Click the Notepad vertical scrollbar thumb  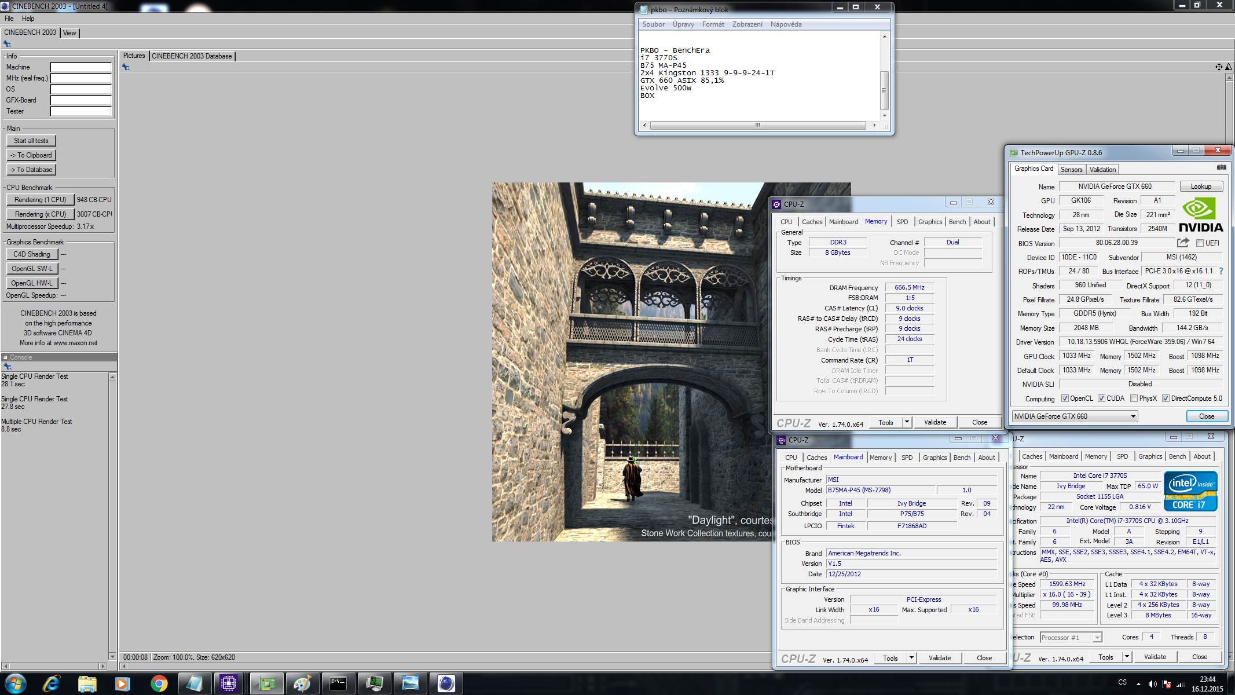click(x=884, y=90)
